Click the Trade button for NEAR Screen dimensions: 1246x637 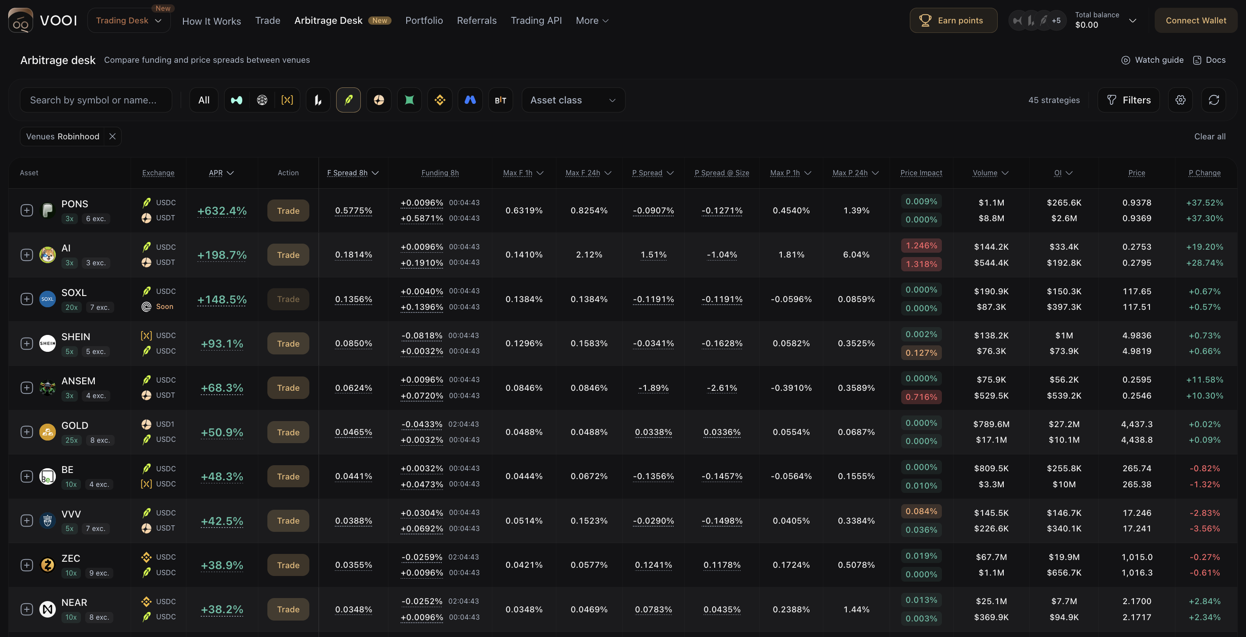coord(288,609)
